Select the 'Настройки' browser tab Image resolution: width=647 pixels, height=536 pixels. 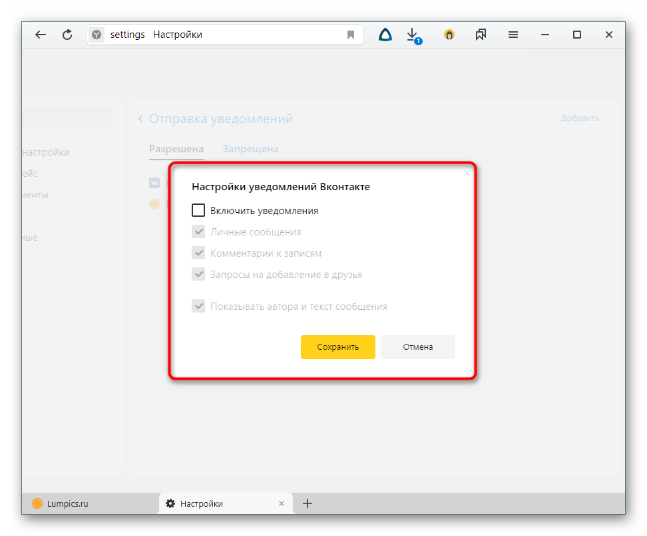point(220,503)
